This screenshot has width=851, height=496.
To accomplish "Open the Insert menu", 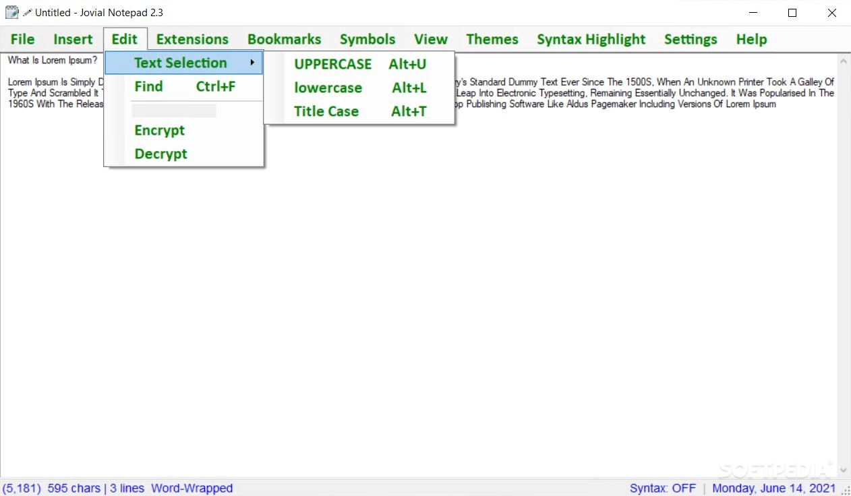I will (73, 39).
